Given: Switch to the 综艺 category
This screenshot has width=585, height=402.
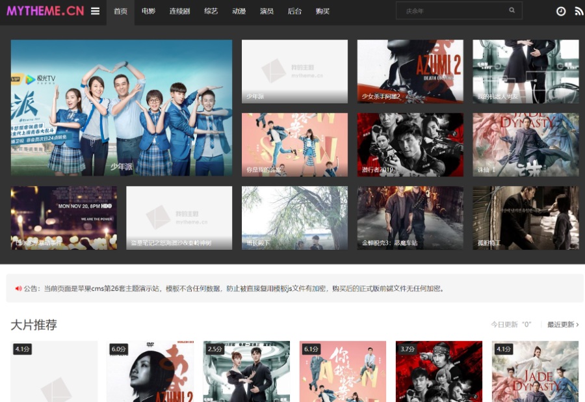Looking at the screenshot, I should coord(211,11).
